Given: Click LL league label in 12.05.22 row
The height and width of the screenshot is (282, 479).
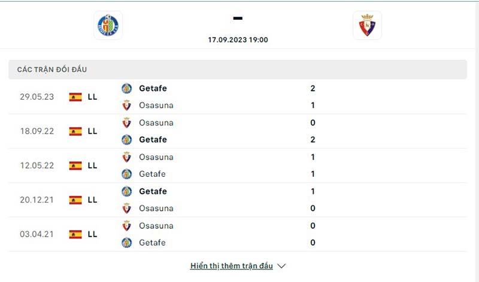Looking at the screenshot, I should (92, 165).
